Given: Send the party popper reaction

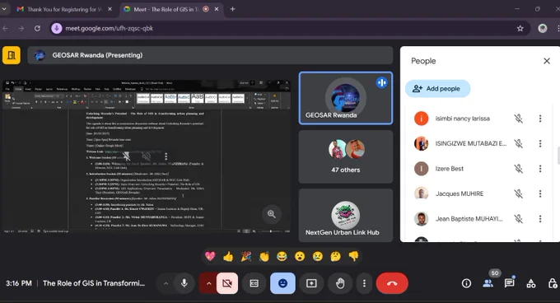Looking at the screenshot, I should [x=246, y=256].
